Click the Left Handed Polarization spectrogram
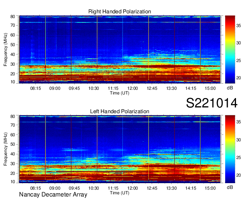 pyautogui.click(x=120, y=149)
